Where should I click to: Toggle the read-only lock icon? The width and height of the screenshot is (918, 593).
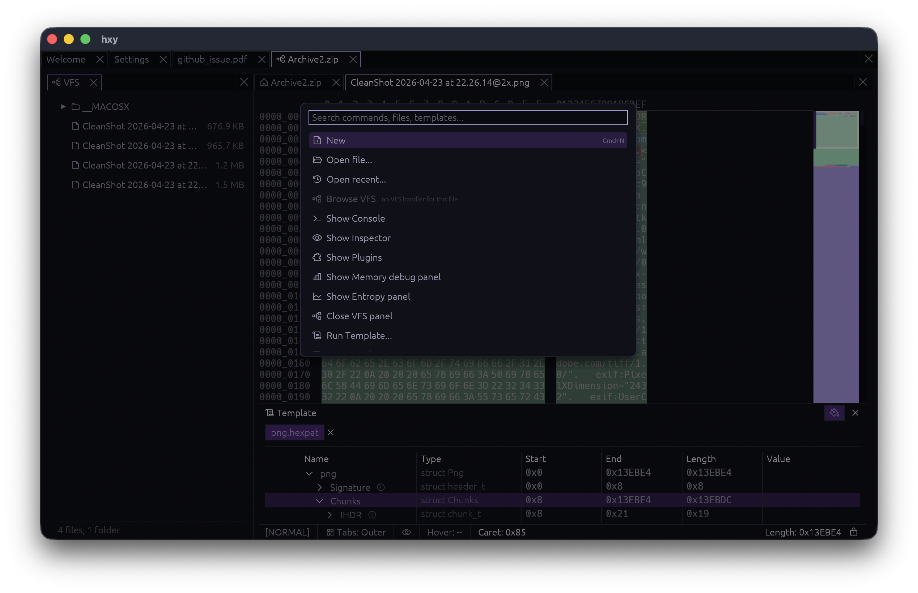853,532
